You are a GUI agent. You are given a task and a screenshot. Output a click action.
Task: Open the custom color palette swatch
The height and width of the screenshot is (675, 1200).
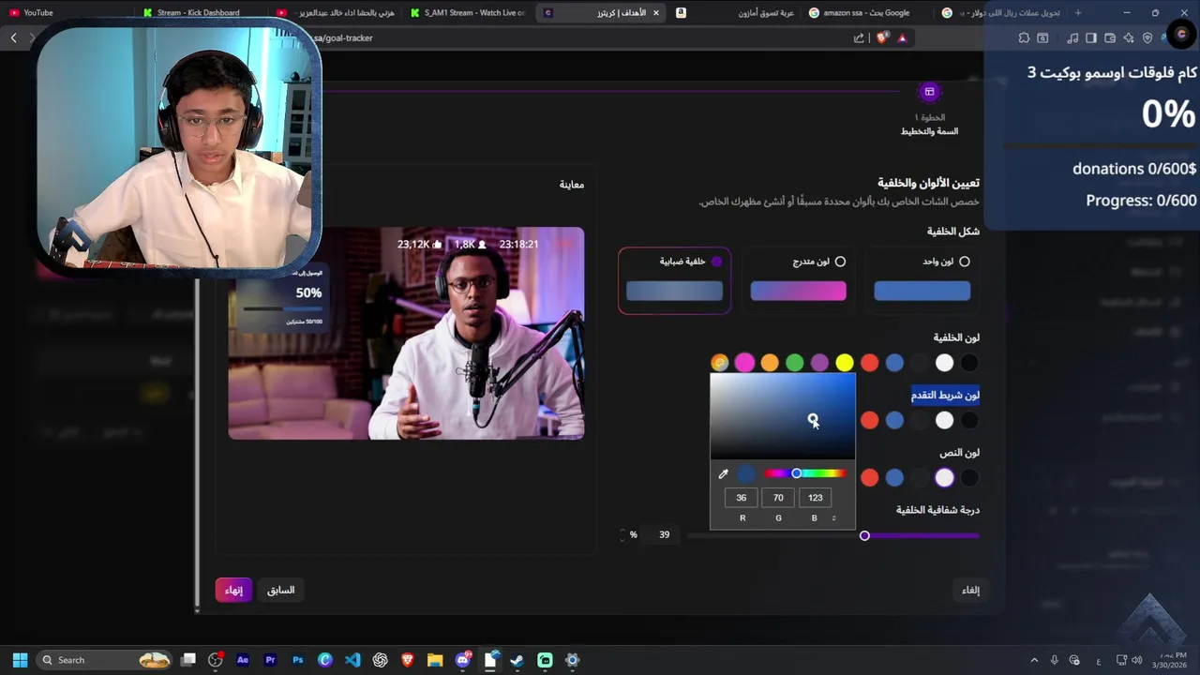720,363
